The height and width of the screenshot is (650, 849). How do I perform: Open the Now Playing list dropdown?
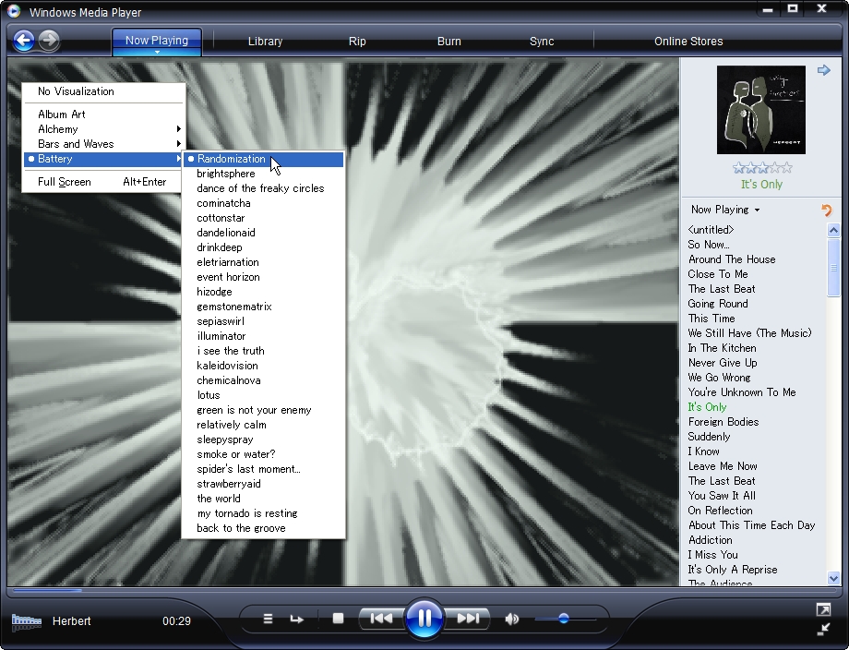click(725, 210)
